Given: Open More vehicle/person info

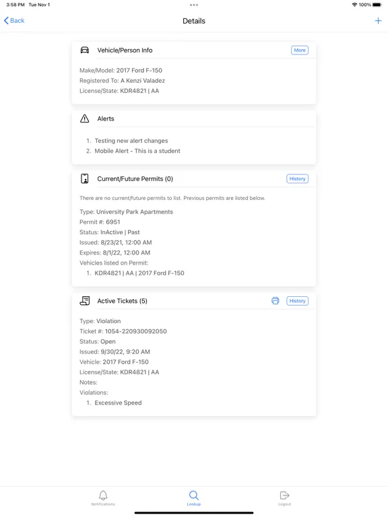Looking at the screenshot, I should [x=300, y=50].
